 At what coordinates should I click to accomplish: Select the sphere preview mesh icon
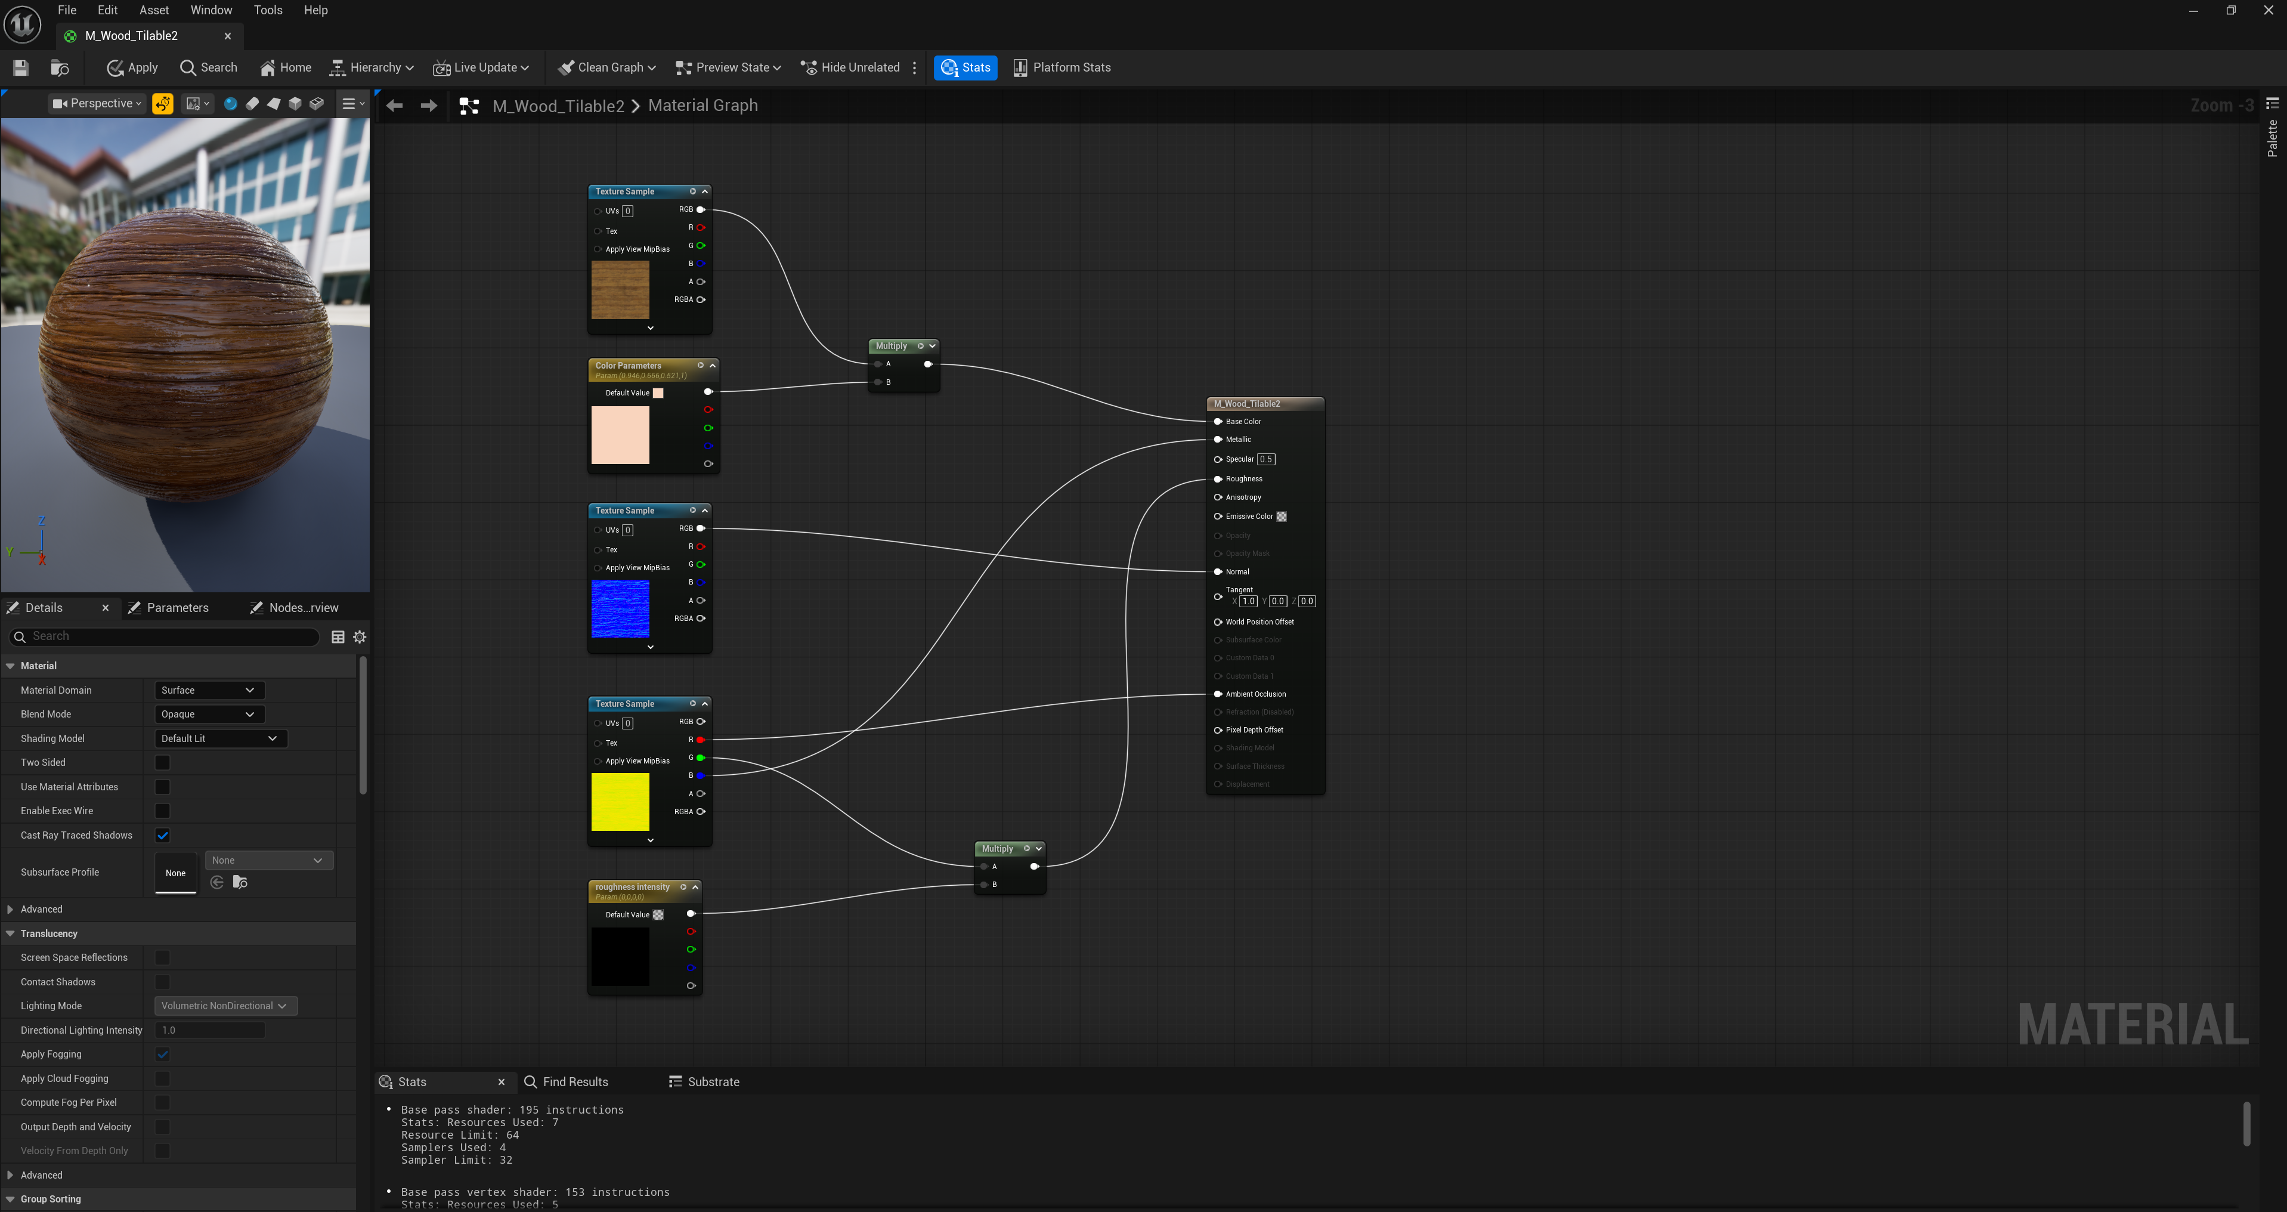coord(231,104)
